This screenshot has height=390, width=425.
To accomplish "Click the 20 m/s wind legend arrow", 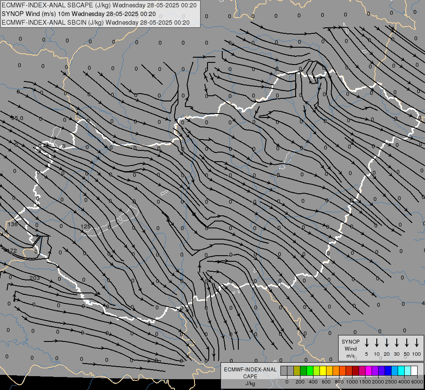I will (x=386, y=342).
